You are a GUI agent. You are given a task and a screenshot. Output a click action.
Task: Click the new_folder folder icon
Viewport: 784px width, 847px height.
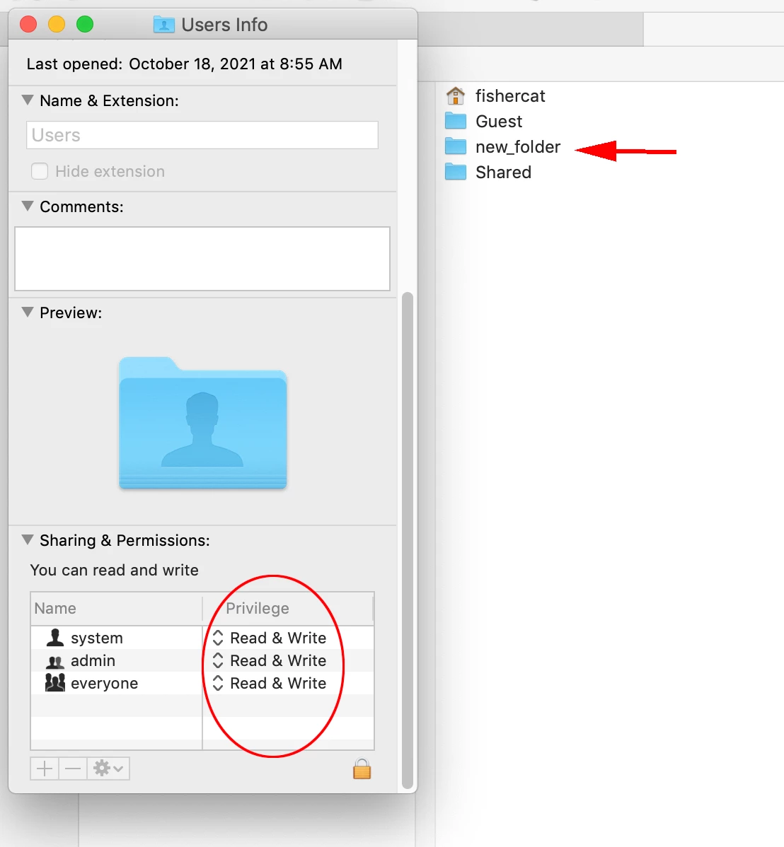point(455,146)
